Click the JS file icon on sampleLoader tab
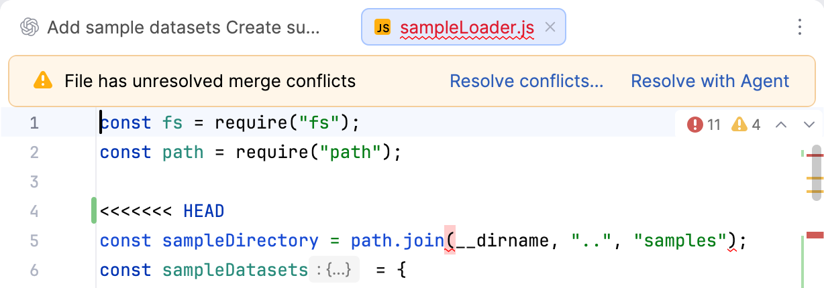Image resolution: width=824 pixels, height=288 pixels. [x=382, y=27]
